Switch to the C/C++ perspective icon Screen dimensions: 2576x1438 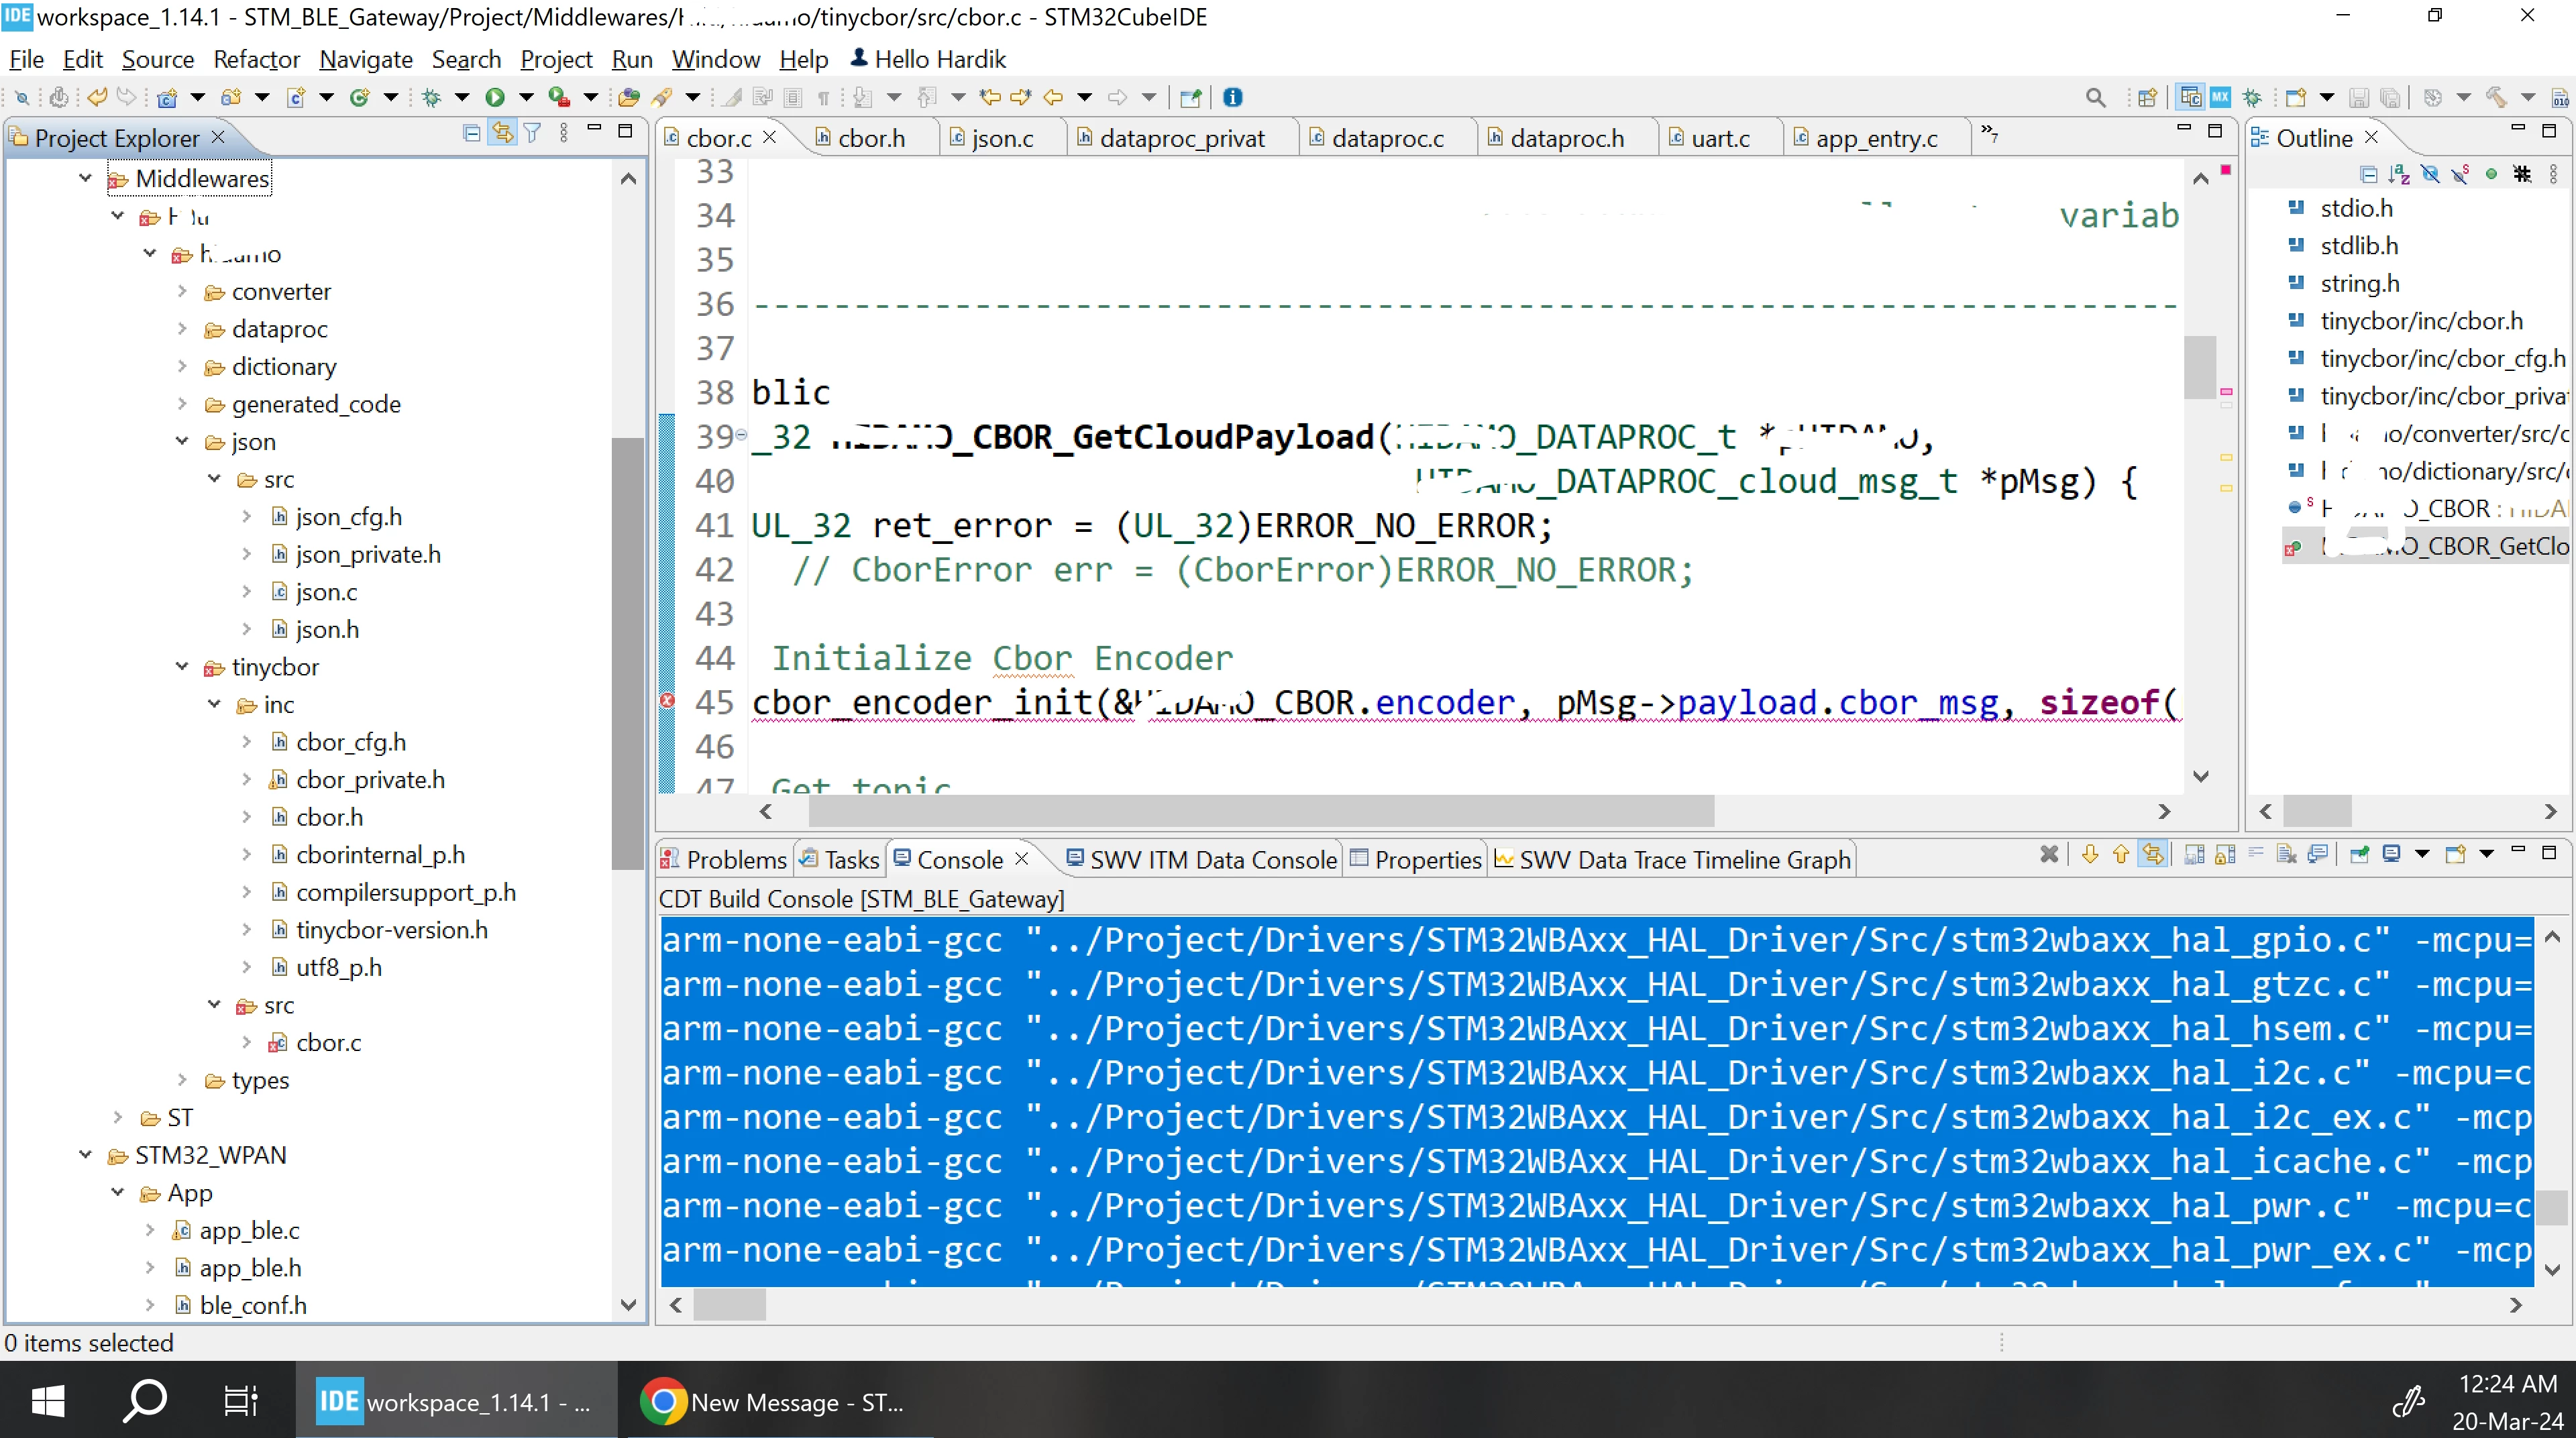pos(2190,97)
